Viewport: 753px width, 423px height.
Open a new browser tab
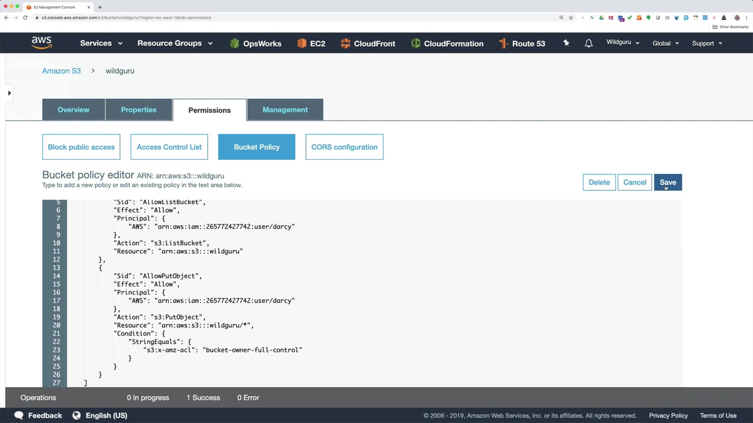coord(100,7)
